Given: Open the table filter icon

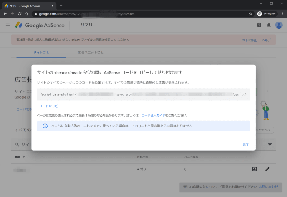Looking at the screenshot, I should click(270, 144).
